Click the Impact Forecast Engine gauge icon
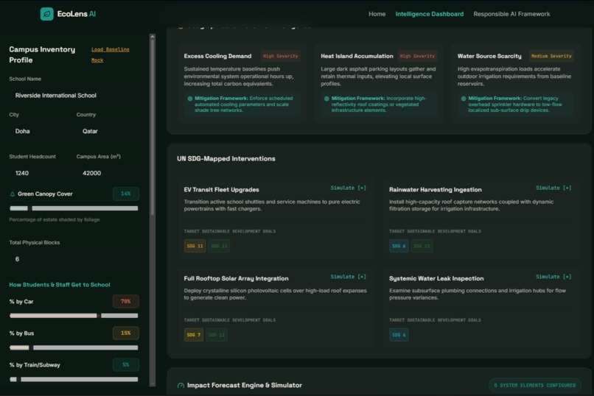Viewport: 594px width, 396px height. point(181,386)
